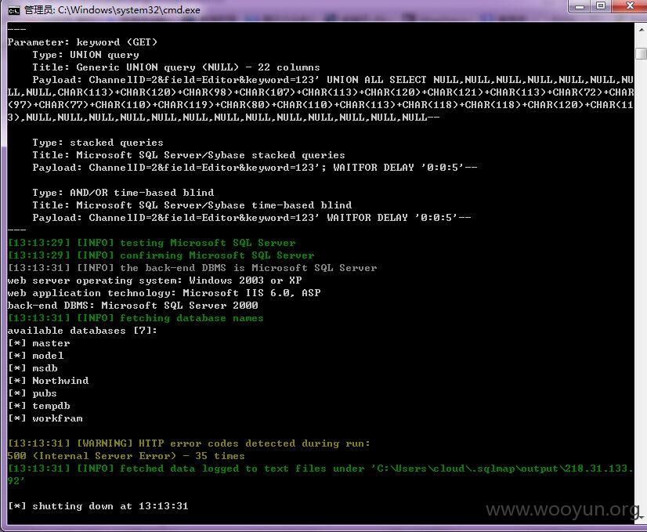
Task: Click the 'Type: AND/OR time-based blind' line
Action: (123, 193)
